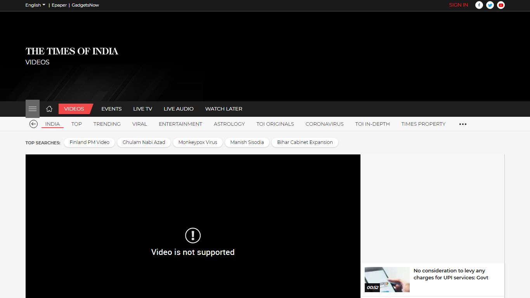Open the WATCH LATER tab

224,109
